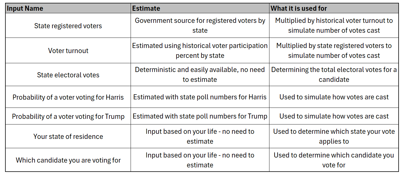The image size is (404, 175).
Task: Click the "Probability of a voter voting for Trump" cell
Action: pos(68,116)
